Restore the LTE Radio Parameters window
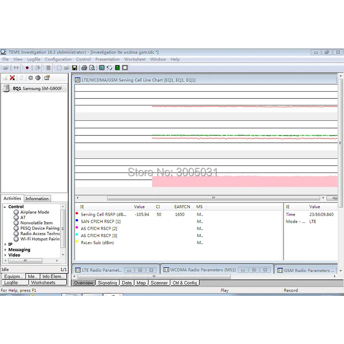The height and width of the screenshot is (344, 344). coord(140,270)
